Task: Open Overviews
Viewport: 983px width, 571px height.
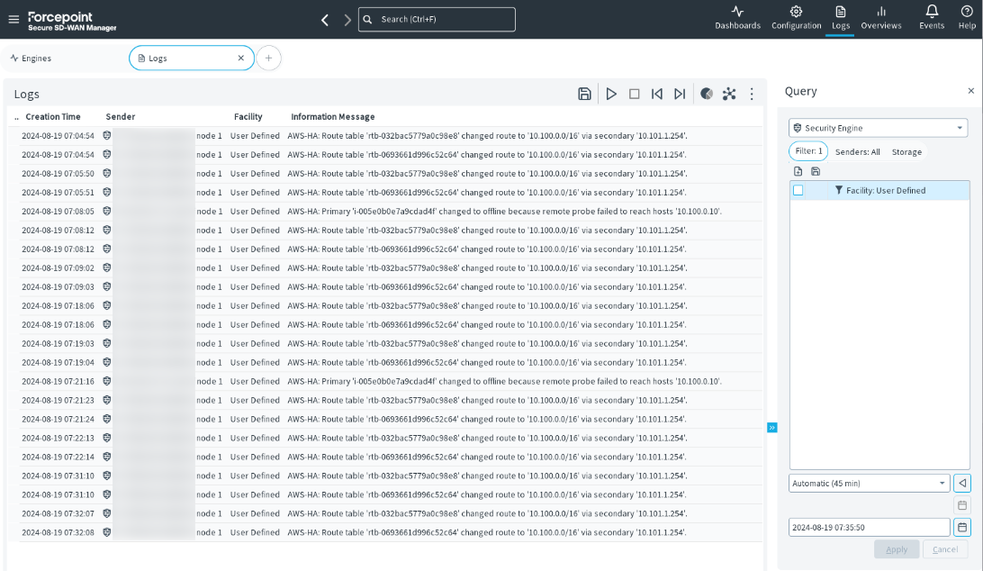Action: pos(880,18)
